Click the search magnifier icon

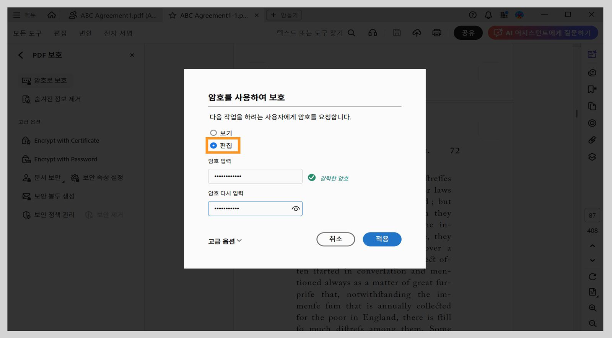[x=352, y=33]
